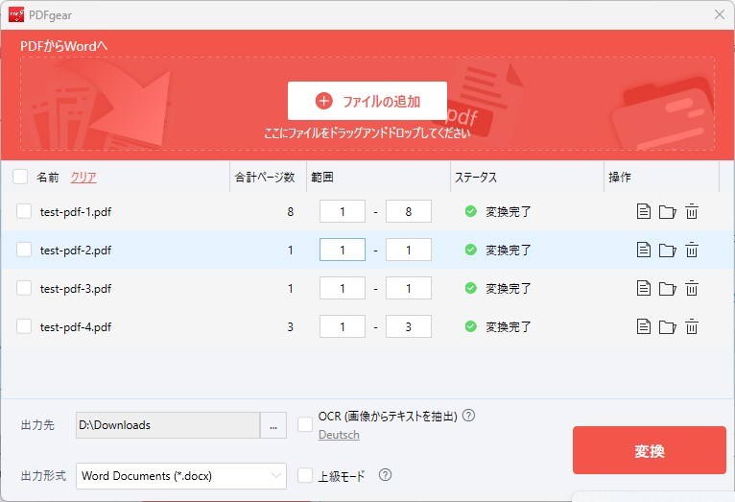Click the D:\Downloads output path field
The width and height of the screenshot is (735, 502).
point(168,425)
